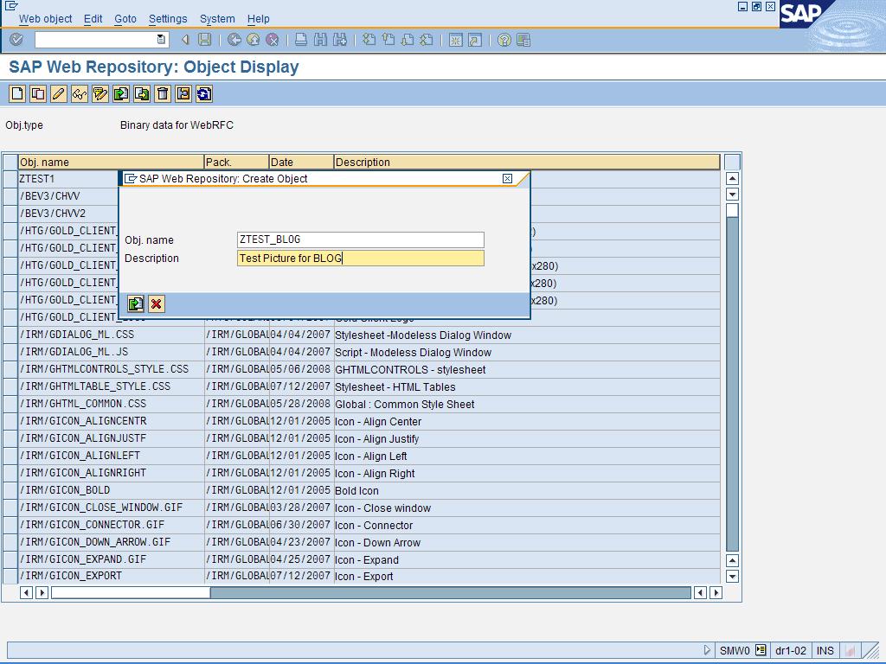The image size is (886, 664).
Task: Click the Pack. column header
Action: (x=236, y=162)
